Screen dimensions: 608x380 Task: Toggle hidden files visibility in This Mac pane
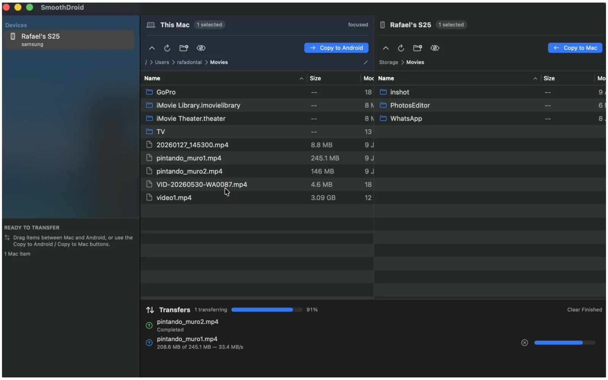[201, 48]
